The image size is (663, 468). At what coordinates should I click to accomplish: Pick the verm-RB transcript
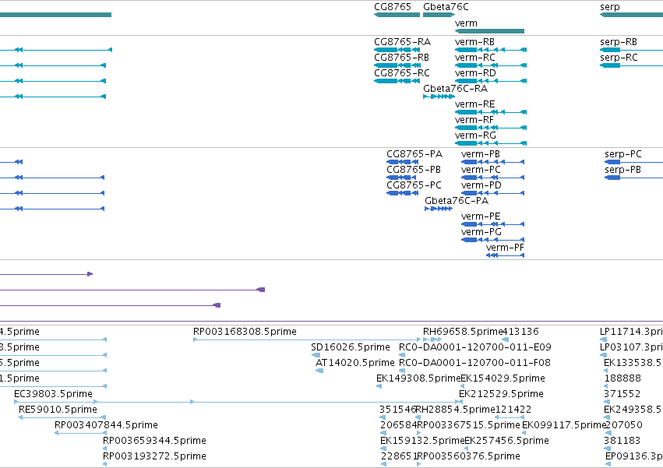[x=474, y=42]
